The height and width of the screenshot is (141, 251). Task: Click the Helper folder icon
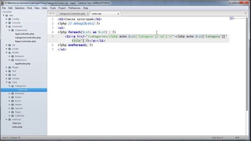[x=13, y=105]
